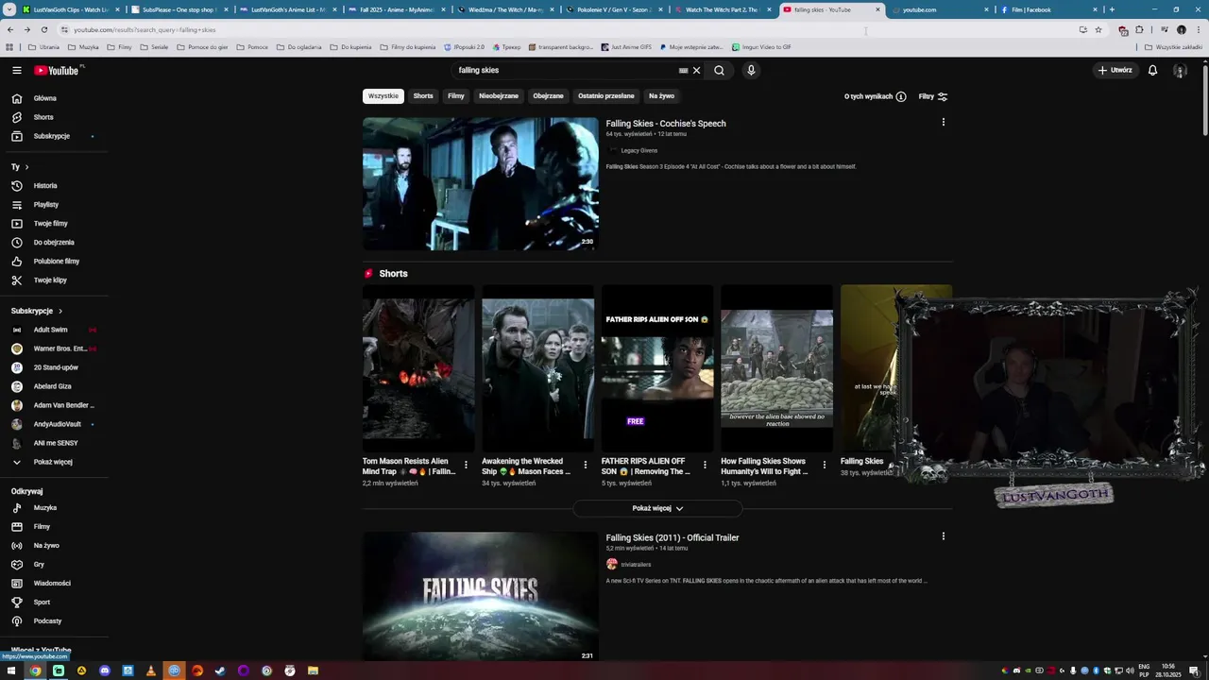The width and height of the screenshot is (1209, 680).
Task: Open Abelard Giza subscription
Action: [x=54, y=386]
